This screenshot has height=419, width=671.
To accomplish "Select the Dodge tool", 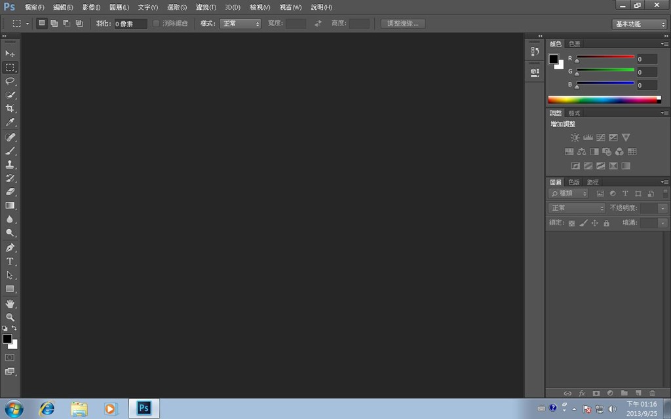I will (10, 233).
